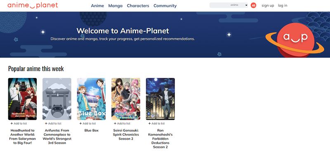Click the Welcome to Anime-Planet heading
This screenshot has height=152, width=330.
click(123, 31)
